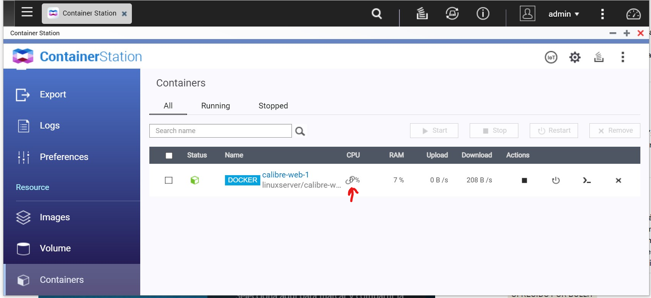Switch to the Running tab
This screenshot has height=298, width=651.
coord(215,106)
